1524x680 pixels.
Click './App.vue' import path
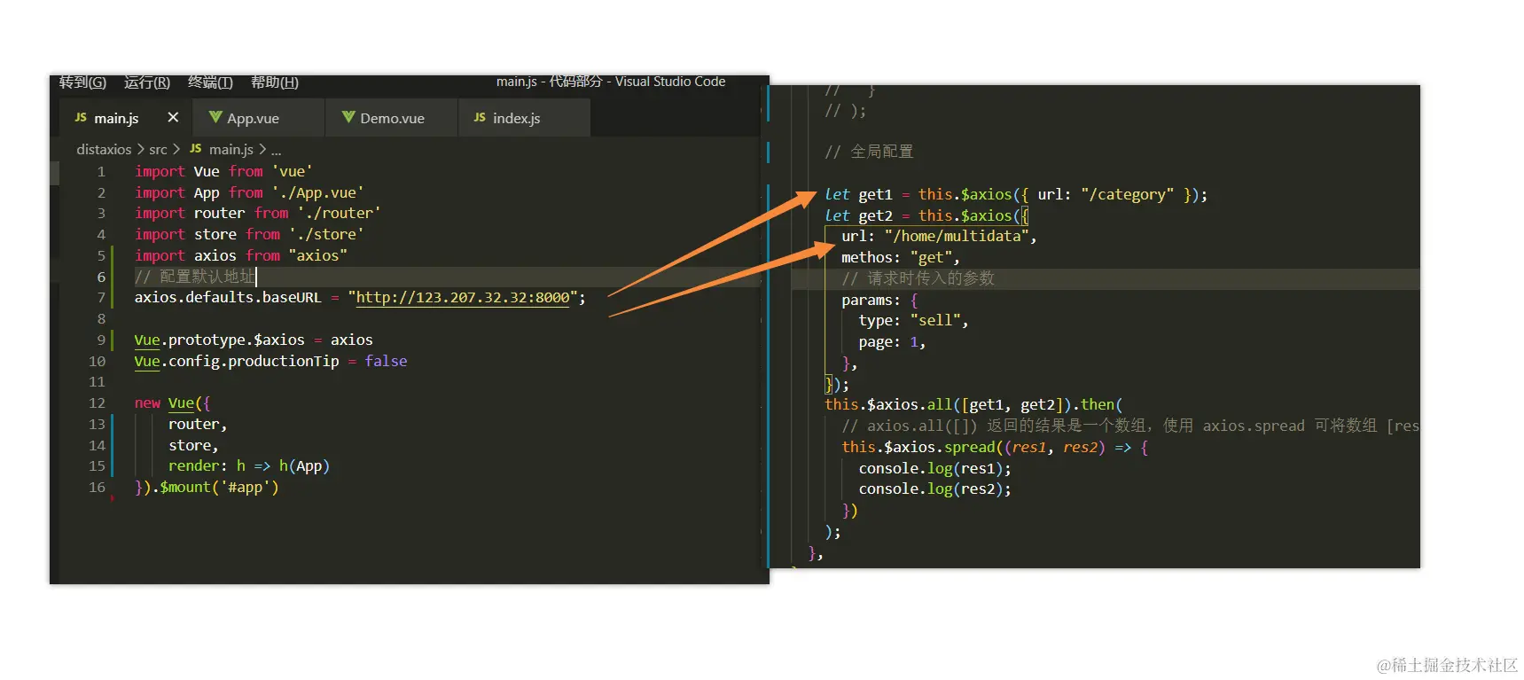click(x=317, y=193)
